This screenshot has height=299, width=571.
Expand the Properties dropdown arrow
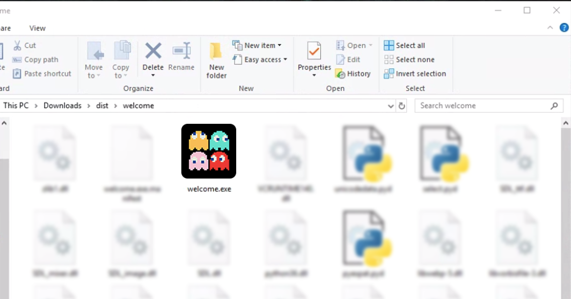[314, 76]
